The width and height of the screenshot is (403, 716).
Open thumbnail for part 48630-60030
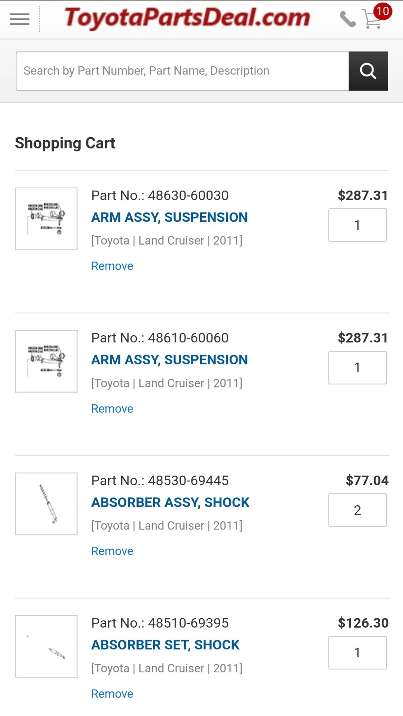tap(46, 219)
